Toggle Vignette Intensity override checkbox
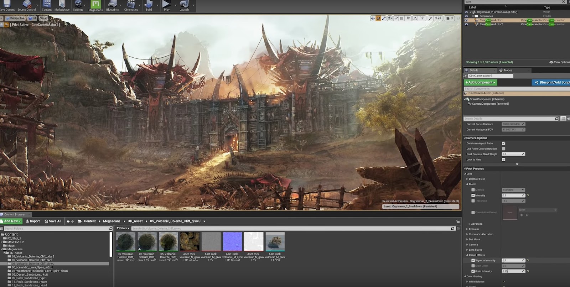570x287 pixels. (473, 260)
